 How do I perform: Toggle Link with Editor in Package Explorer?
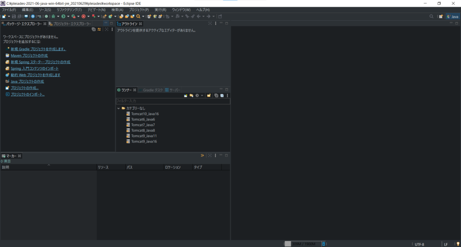tap(99, 29)
